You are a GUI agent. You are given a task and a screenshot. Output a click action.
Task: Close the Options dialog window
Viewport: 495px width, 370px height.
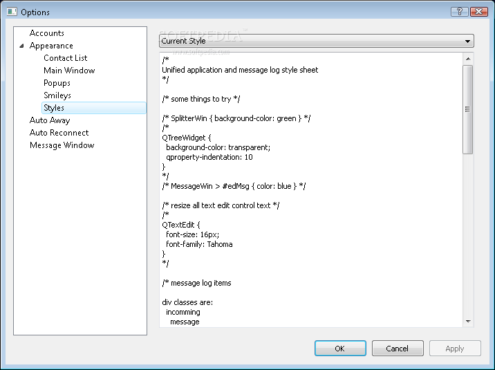pyautogui.click(x=479, y=12)
